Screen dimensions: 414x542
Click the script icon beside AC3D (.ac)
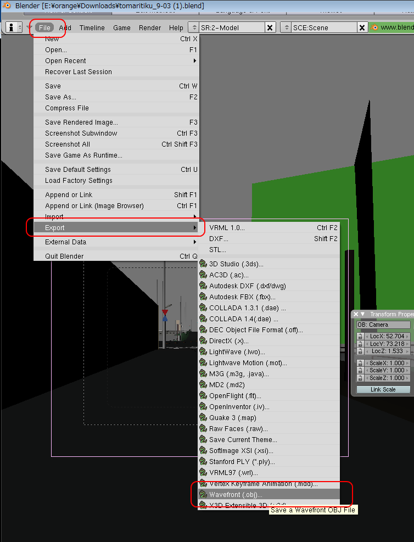[203, 275]
